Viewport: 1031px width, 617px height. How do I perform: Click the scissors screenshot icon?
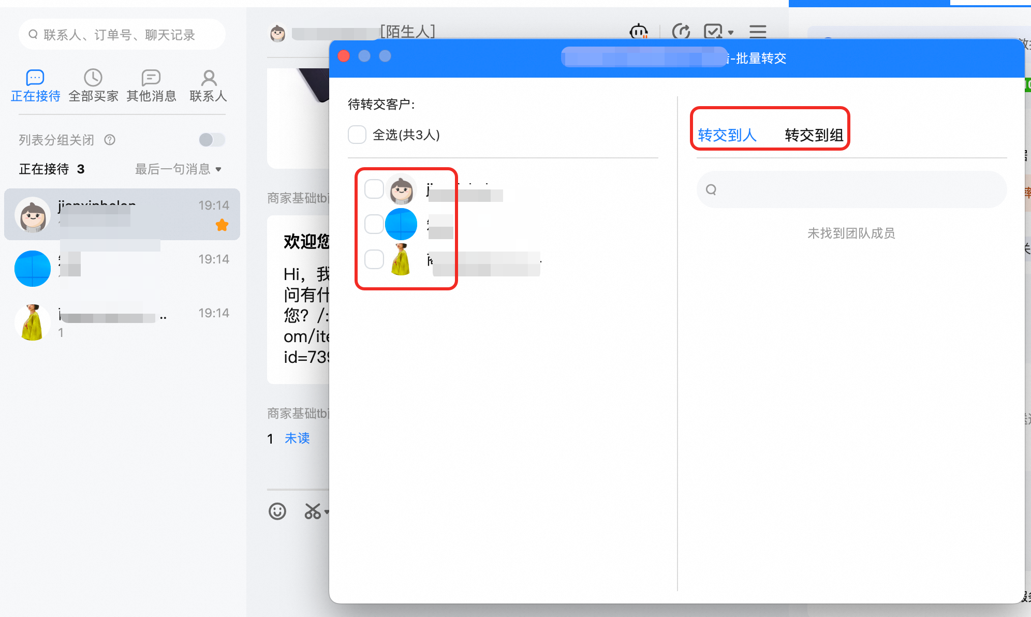point(313,511)
